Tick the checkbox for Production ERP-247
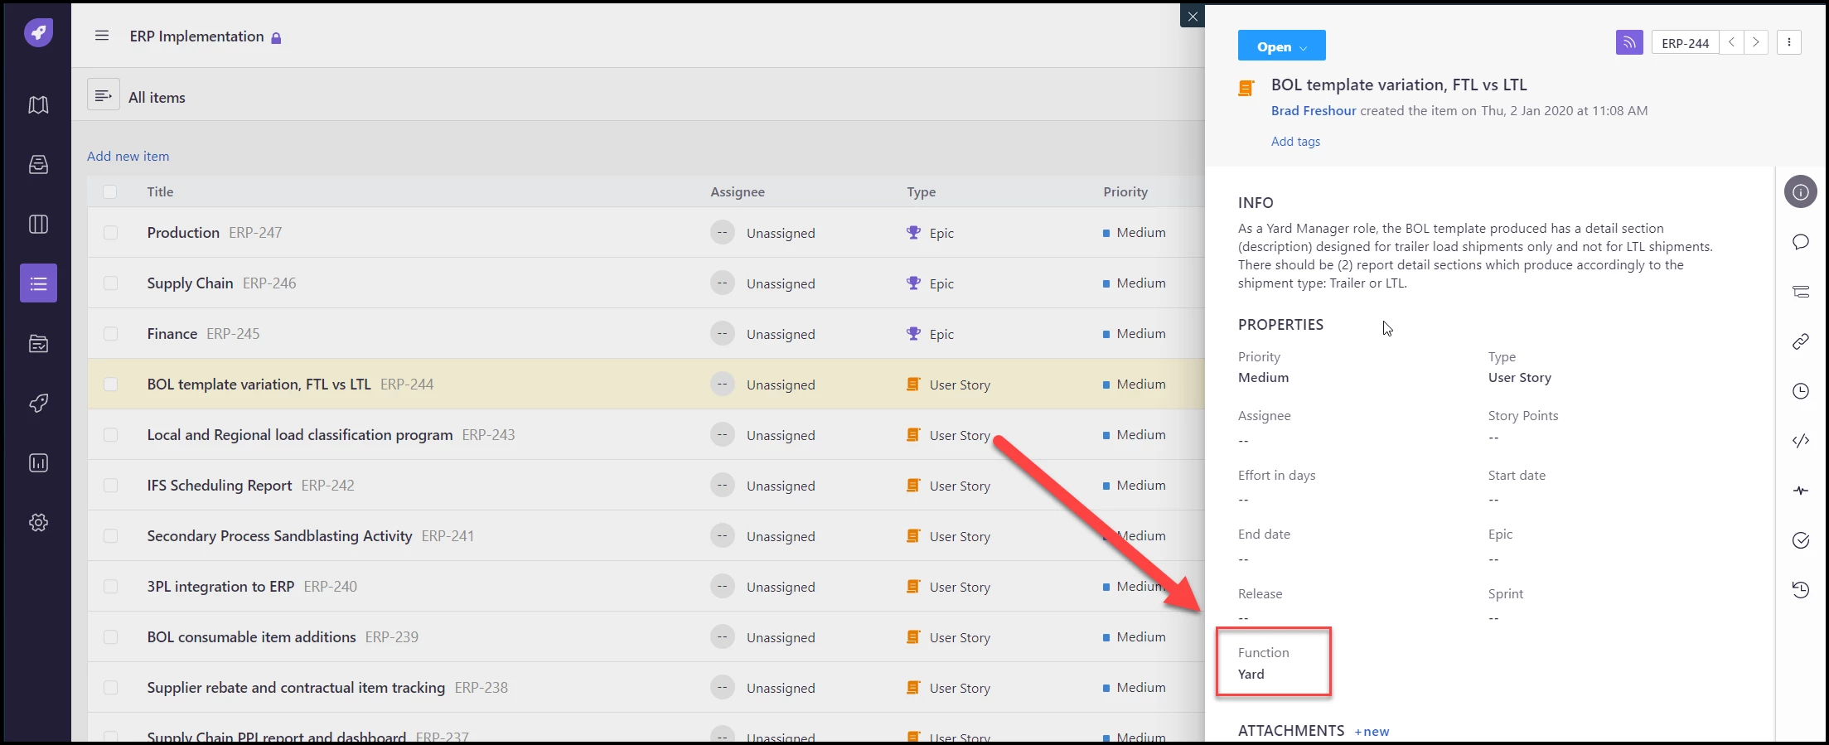1829x745 pixels. point(110,233)
